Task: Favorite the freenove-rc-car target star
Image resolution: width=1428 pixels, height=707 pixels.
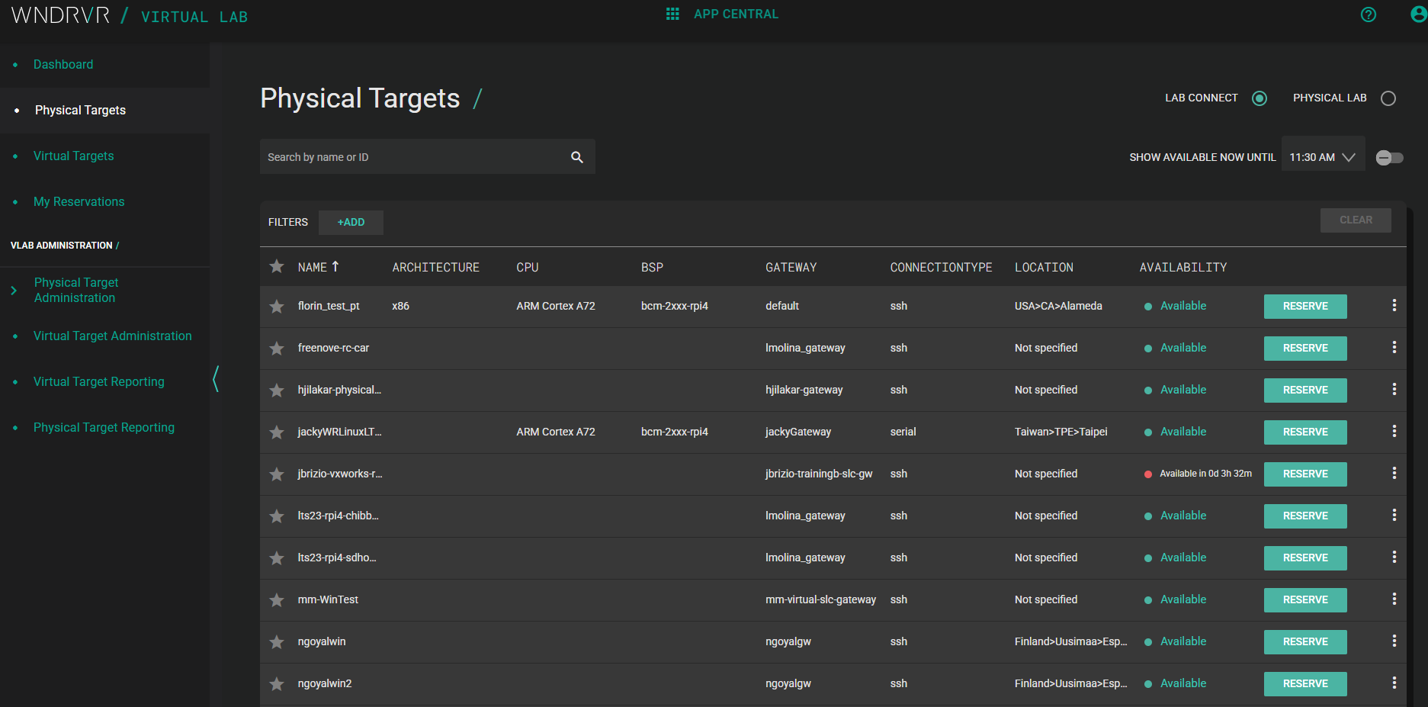Action: [277, 349]
